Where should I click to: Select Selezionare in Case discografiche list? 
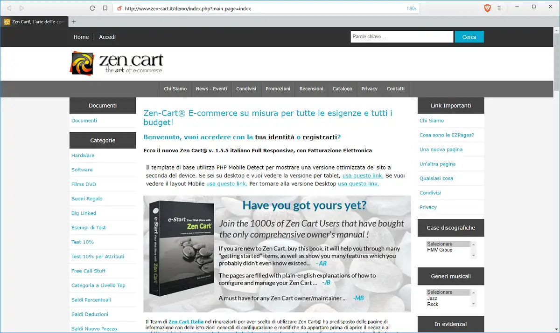pyautogui.click(x=448, y=244)
